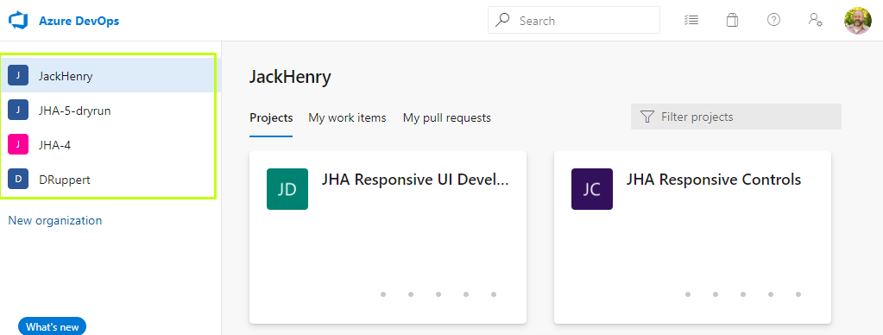Viewport: 883px width, 335px height.
Task: Open the JHA Responsive Controls project
Action: click(714, 180)
